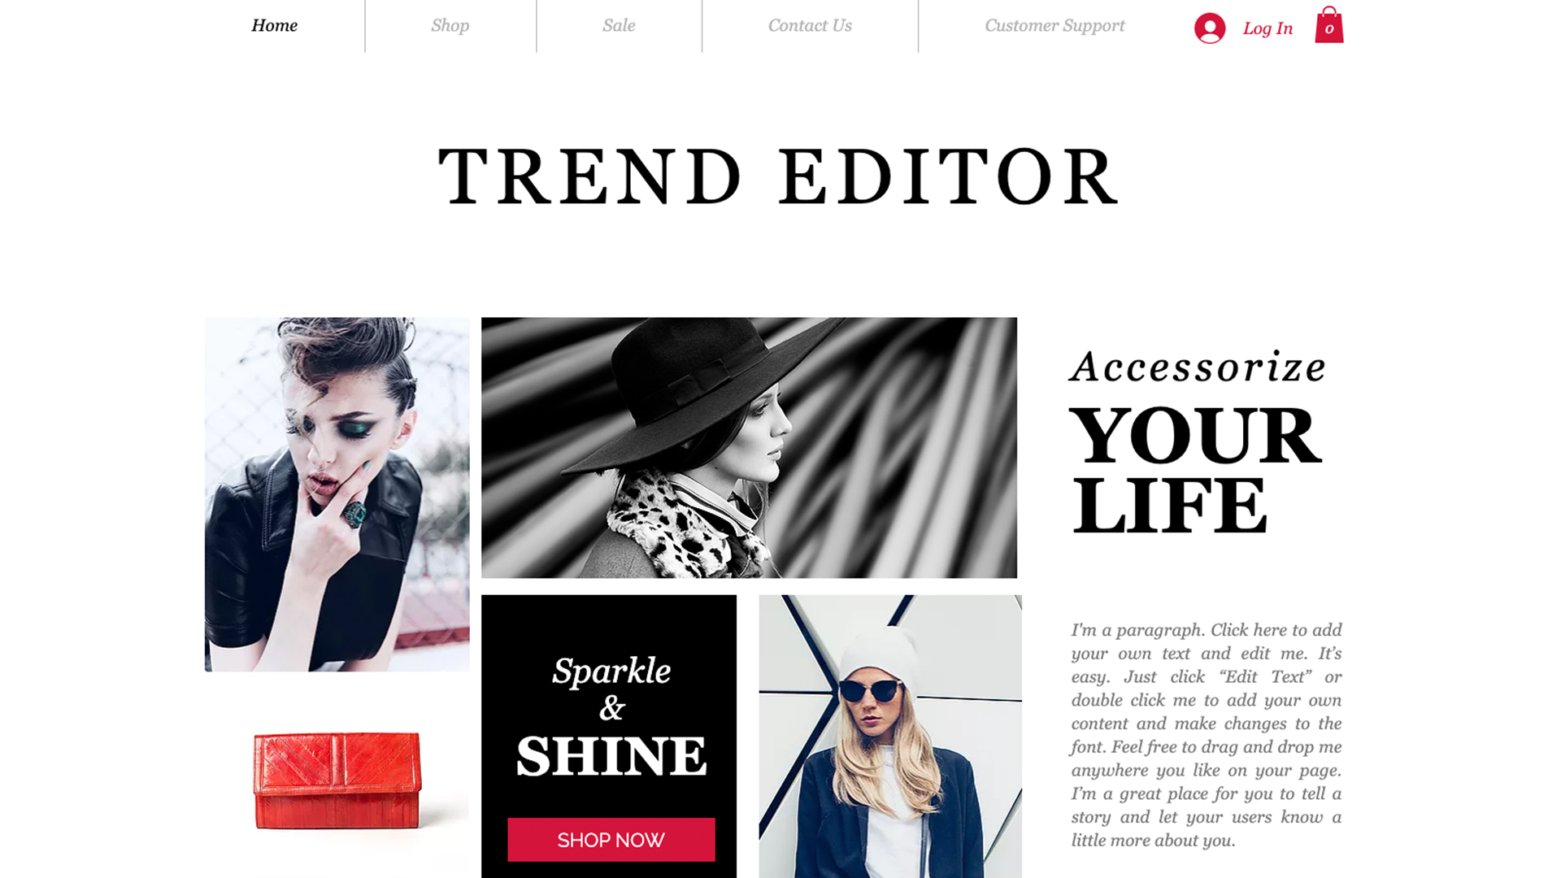Click the Sparkle & SHINE heading
The height and width of the screenshot is (878, 1561).
[611, 716]
